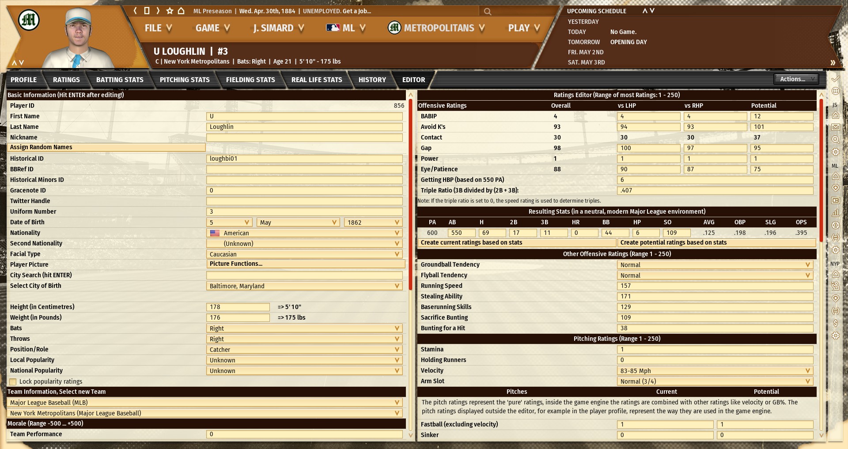848x449 pixels.
Task: Click the baseball icon in right sidebar
Action: (x=835, y=225)
